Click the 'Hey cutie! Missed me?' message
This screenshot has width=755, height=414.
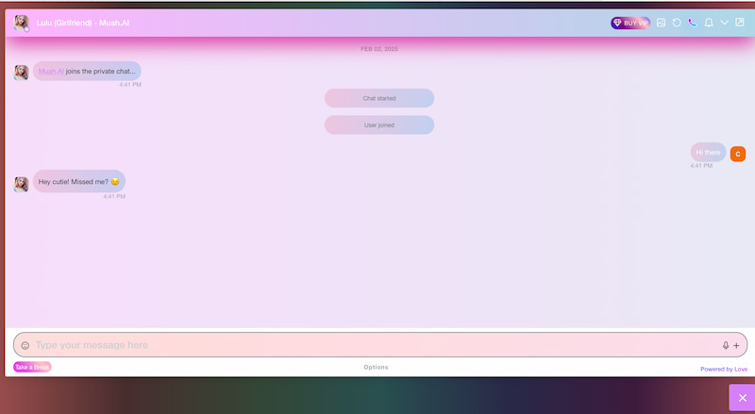click(79, 181)
